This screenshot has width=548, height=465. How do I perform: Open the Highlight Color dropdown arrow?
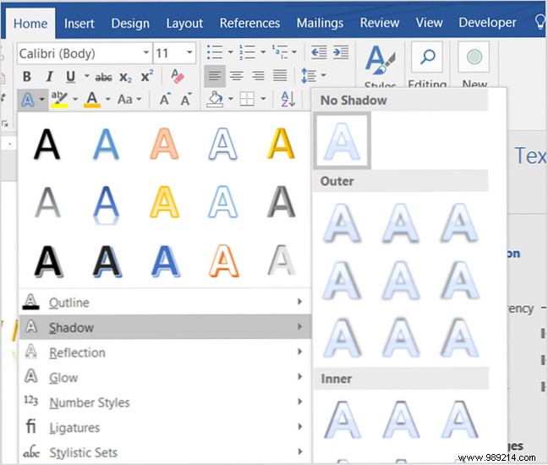[74, 100]
